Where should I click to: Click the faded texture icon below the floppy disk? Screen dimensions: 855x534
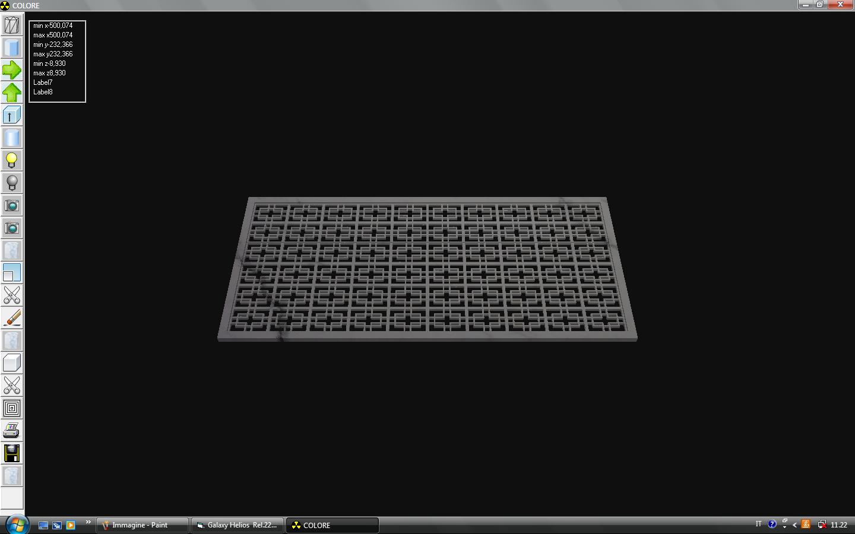12,476
